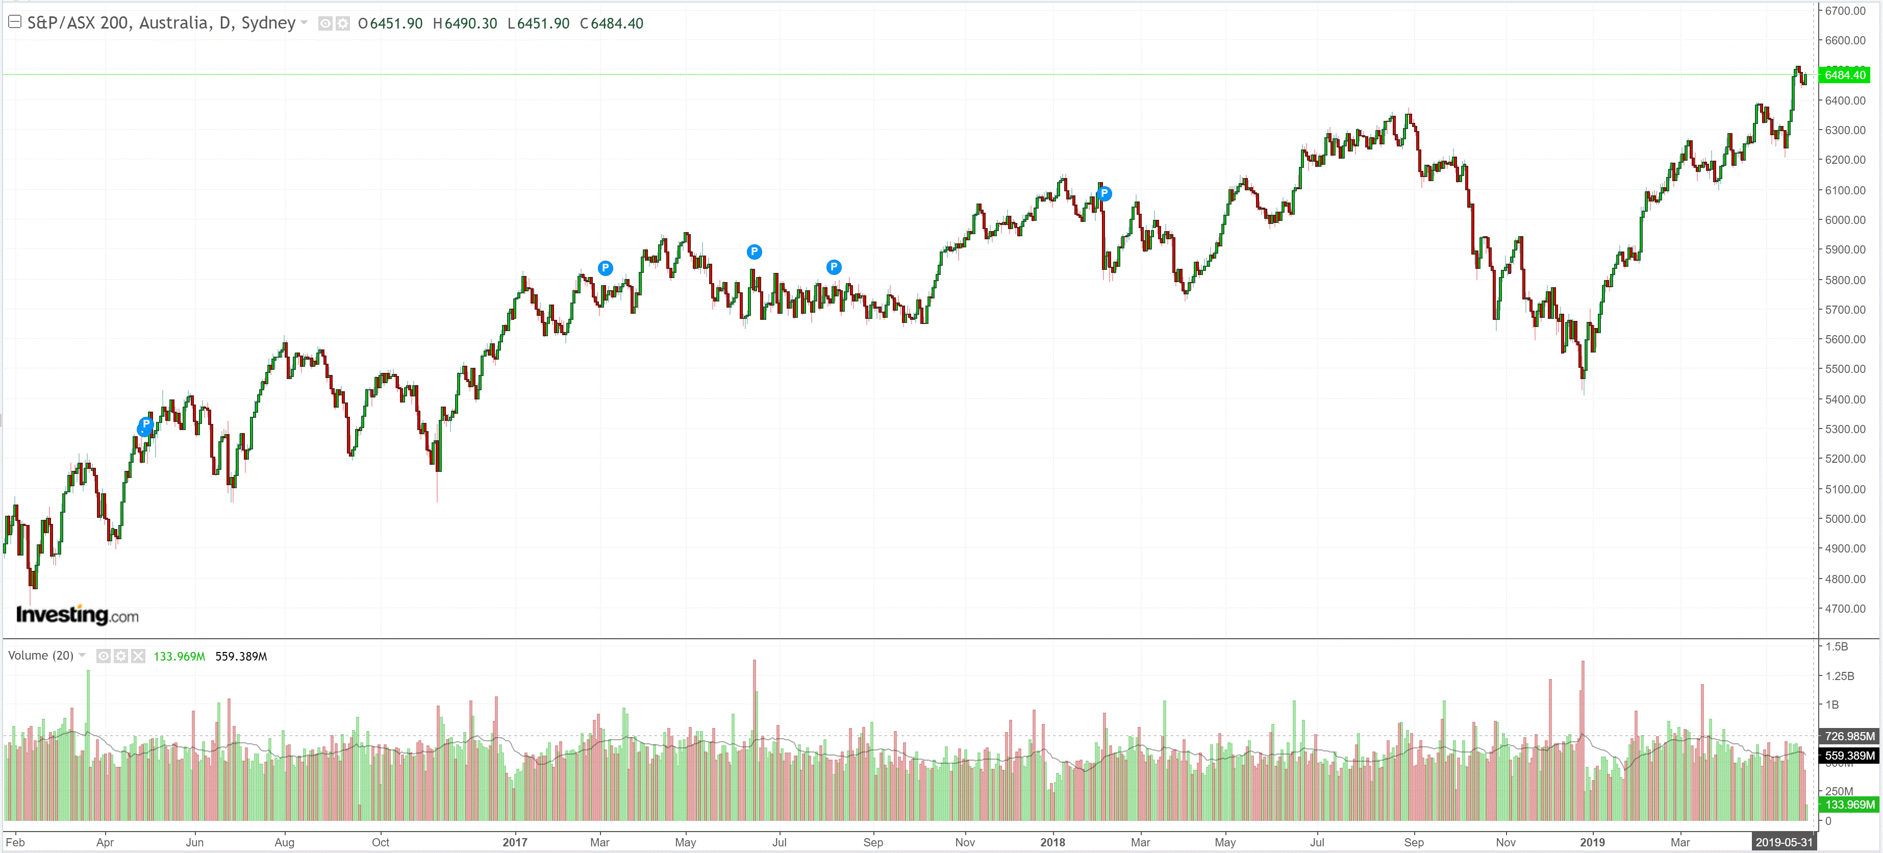This screenshot has height=853, width=1883.
Task: Click the 2018 year label on time axis
Action: click(x=1052, y=842)
